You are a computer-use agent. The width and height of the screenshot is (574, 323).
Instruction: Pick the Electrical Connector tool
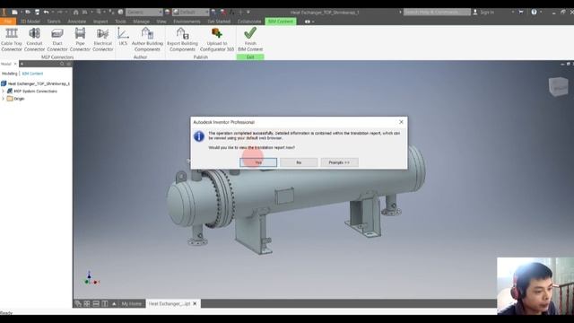point(102,39)
